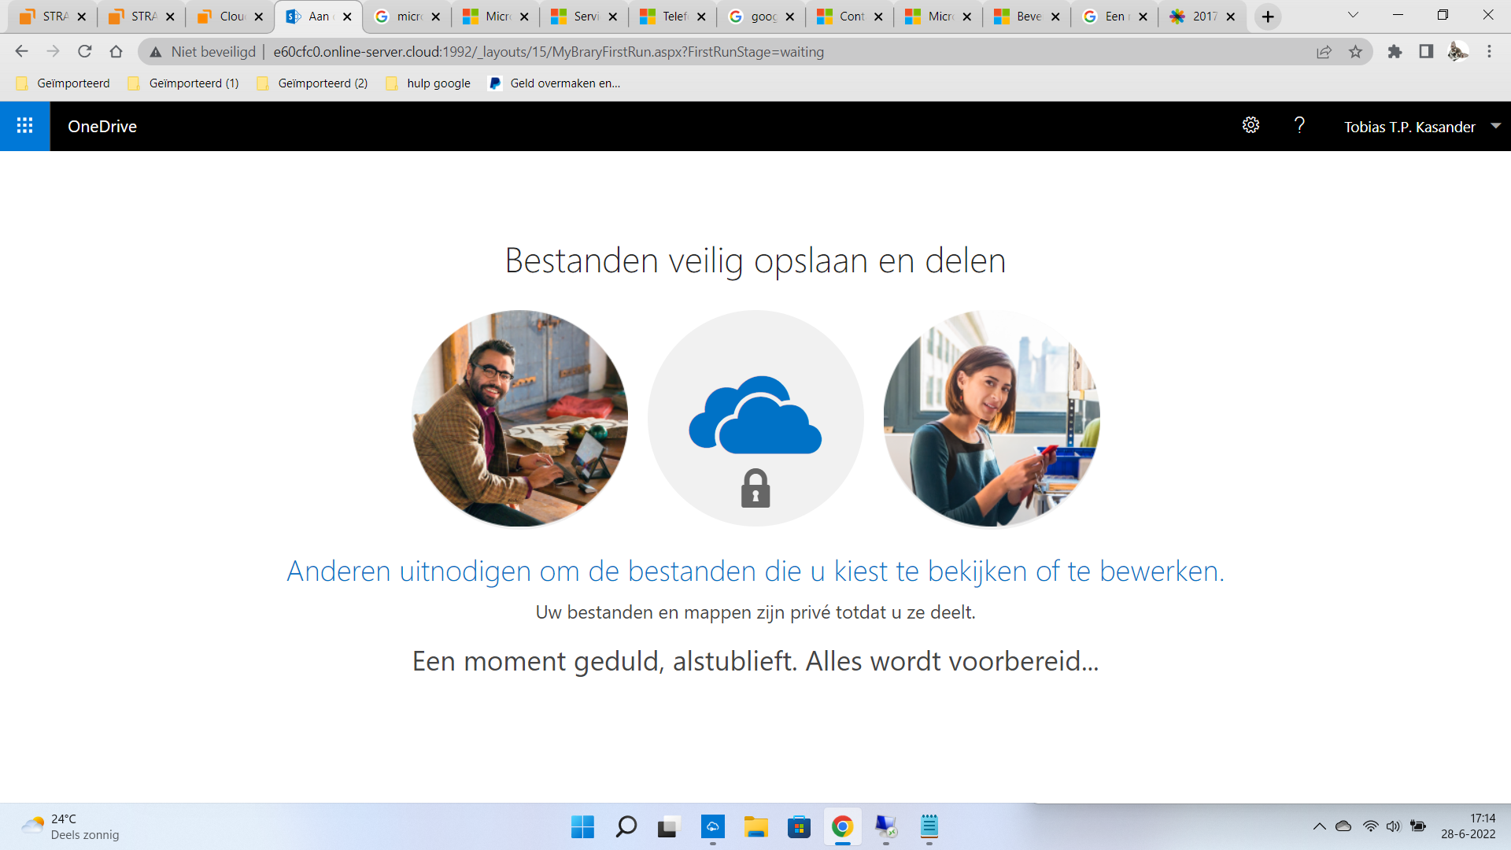
Task: Show hidden system tray icons
Action: point(1319,826)
